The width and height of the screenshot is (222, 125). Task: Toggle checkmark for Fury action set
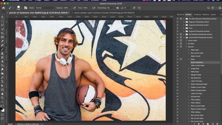pyautogui.click(x=177, y=28)
